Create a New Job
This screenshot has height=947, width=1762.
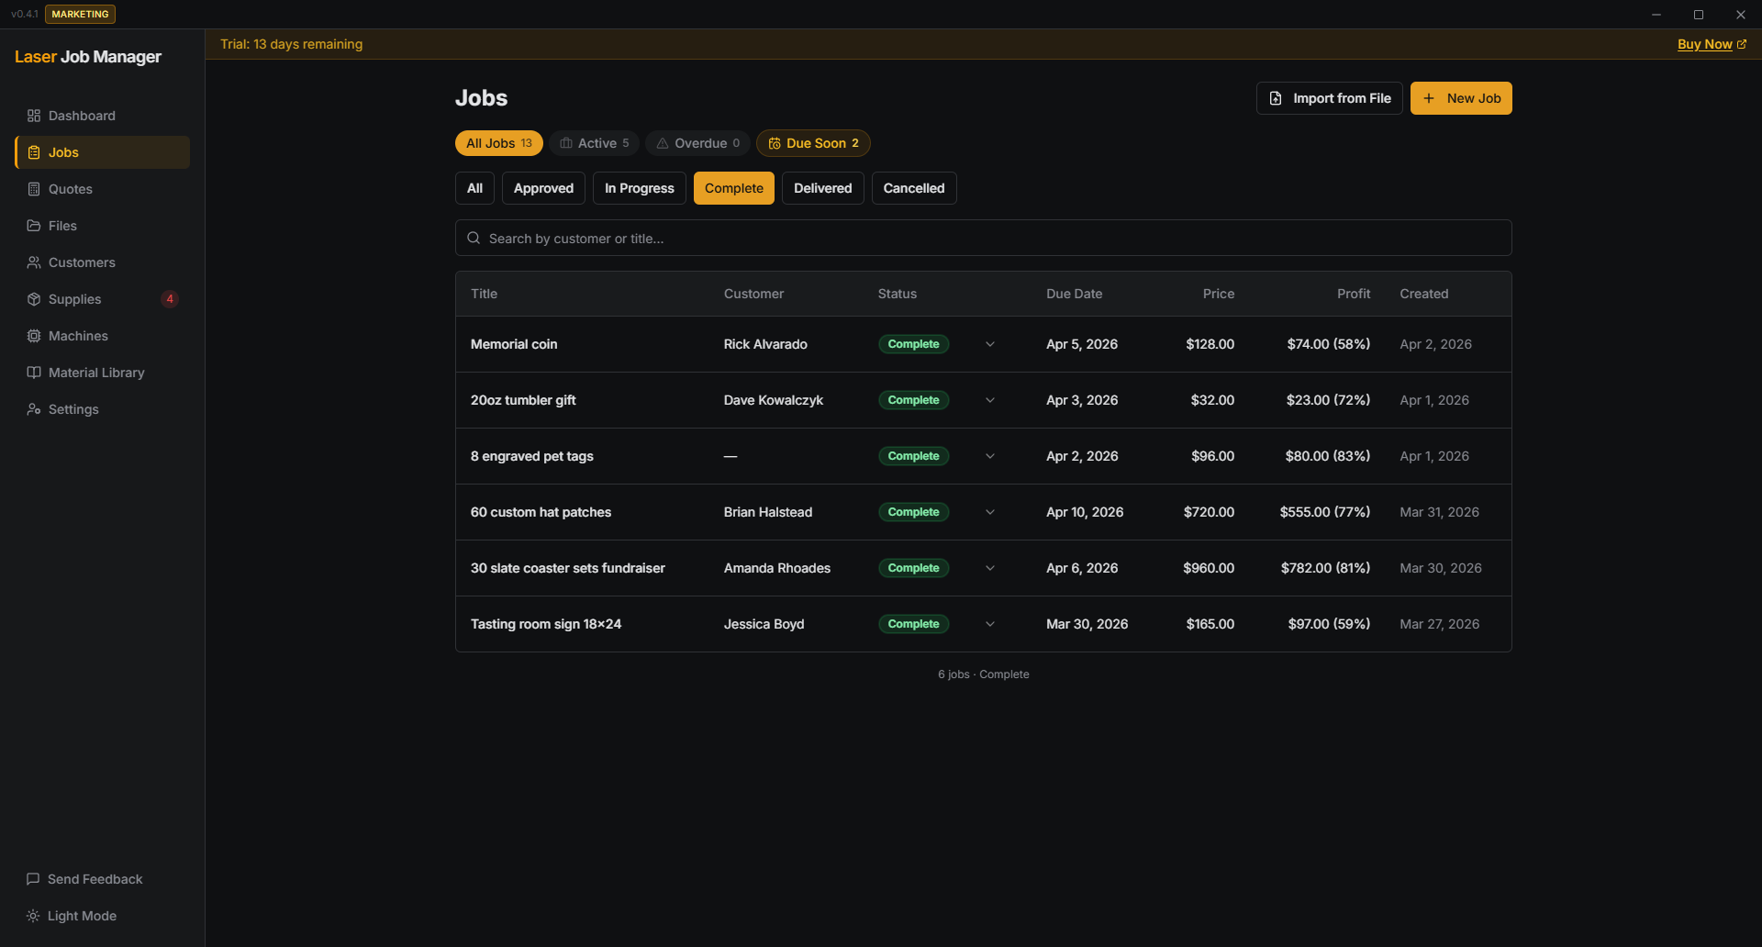coord(1460,98)
